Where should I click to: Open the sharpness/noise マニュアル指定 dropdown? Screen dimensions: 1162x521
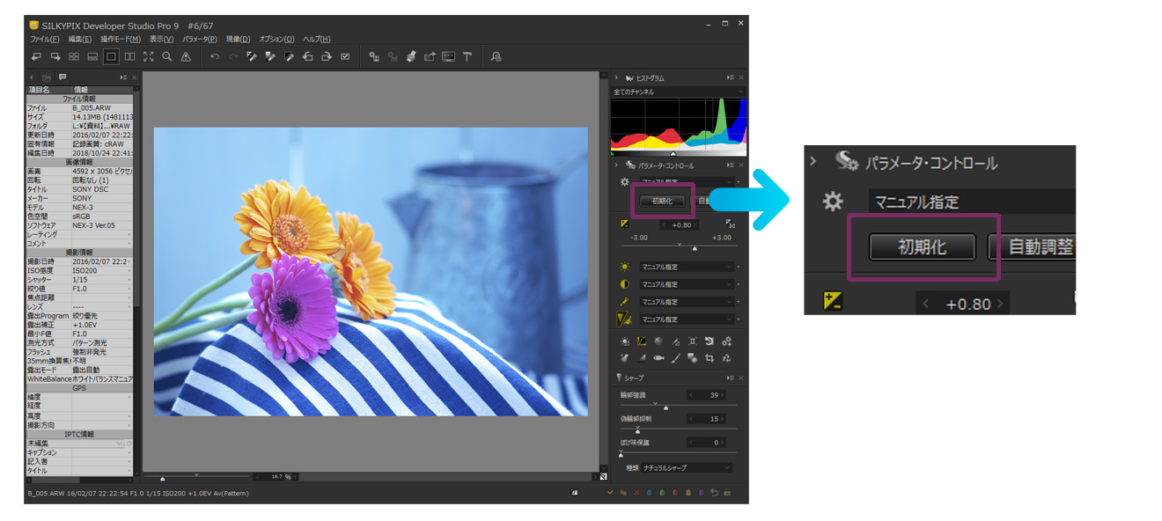[686, 319]
